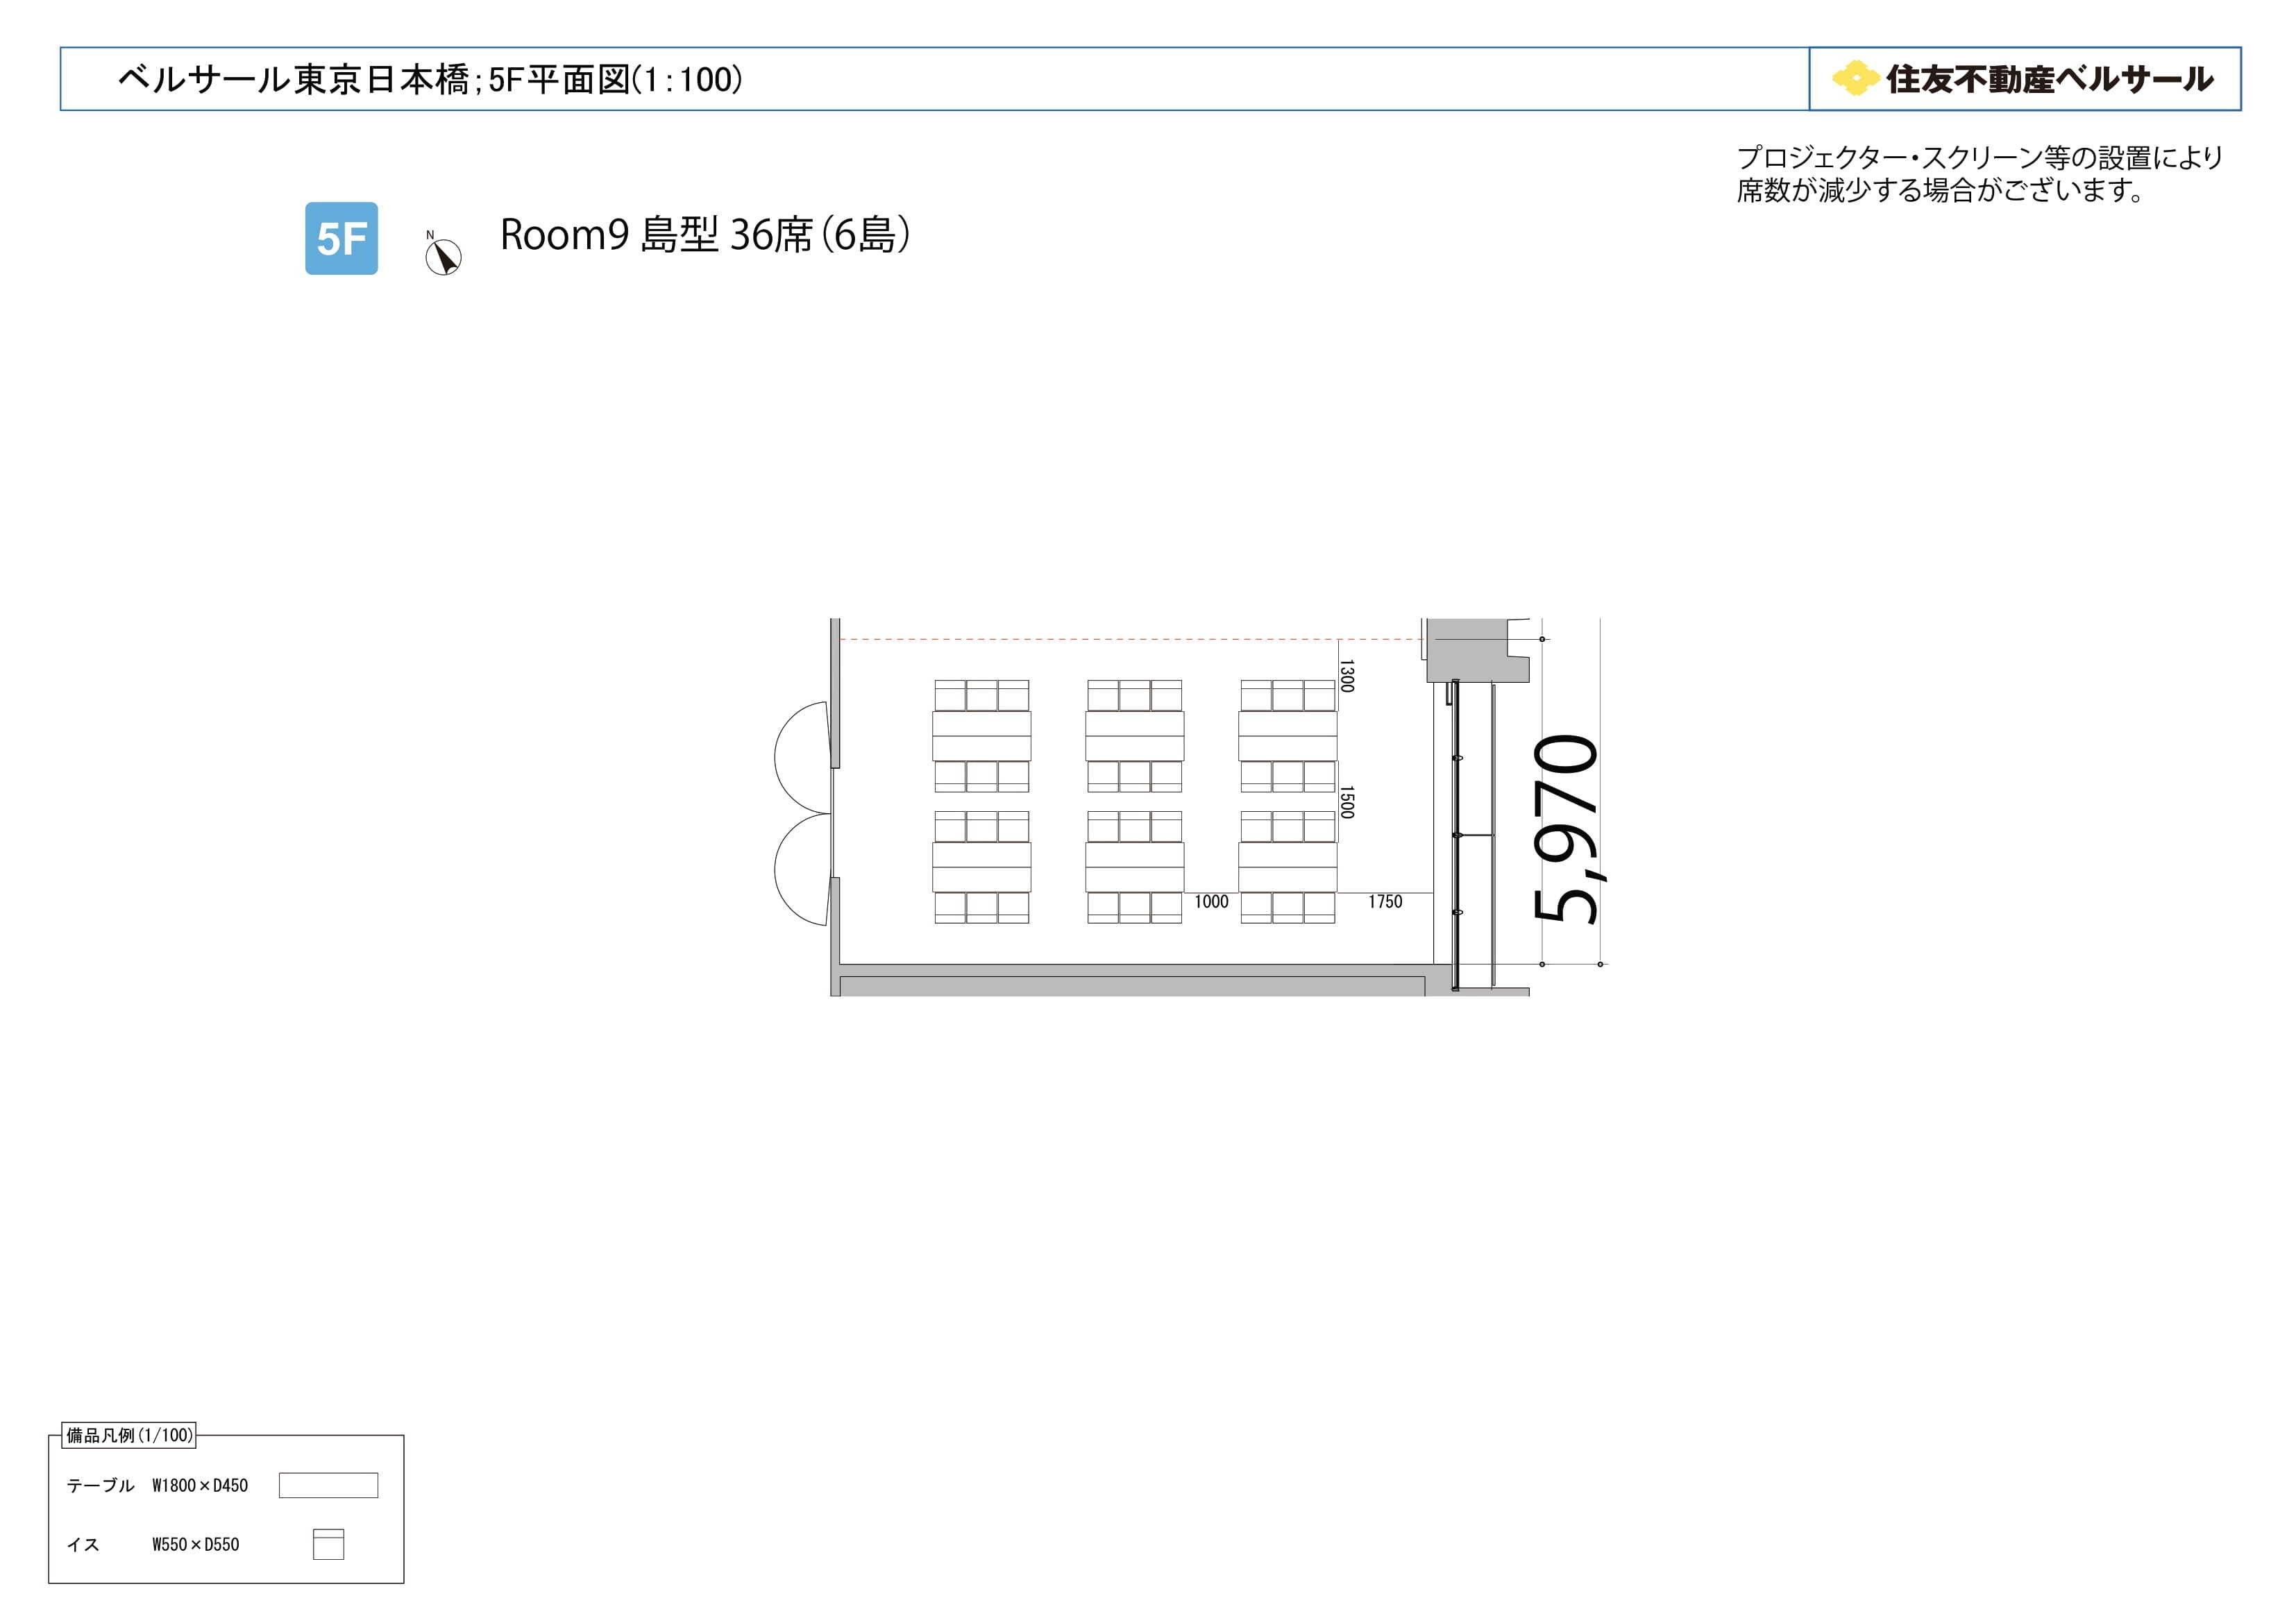Click the legend entry "イス"
The image size is (2296, 1623).
(83, 1544)
